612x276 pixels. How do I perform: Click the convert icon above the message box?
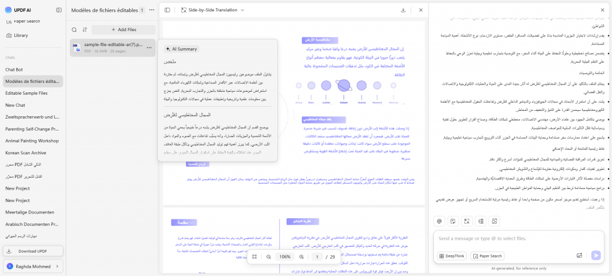tap(494, 221)
